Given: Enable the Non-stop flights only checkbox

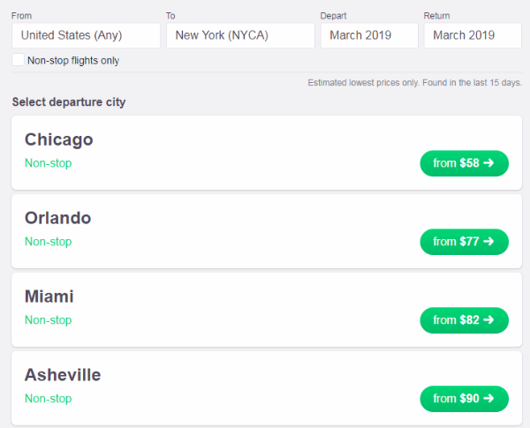Looking at the screenshot, I should pyautogui.click(x=18, y=60).
